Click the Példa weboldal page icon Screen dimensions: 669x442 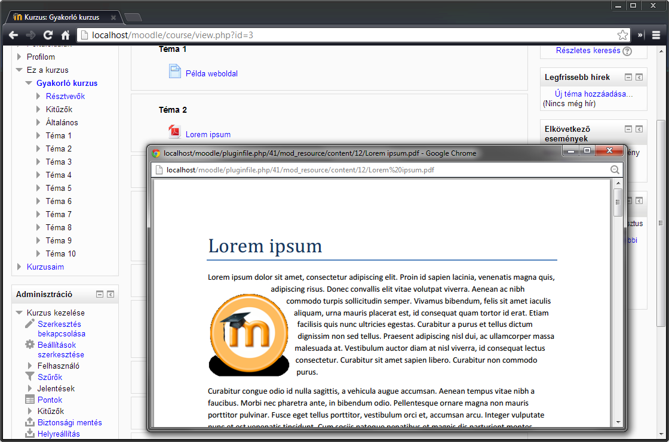pos(175,71)
